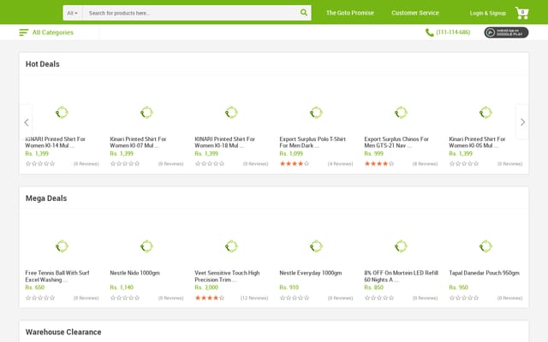Open the Google Play app badge
Image resolution: width=548 pixels, height=342 pixels.
506,32
